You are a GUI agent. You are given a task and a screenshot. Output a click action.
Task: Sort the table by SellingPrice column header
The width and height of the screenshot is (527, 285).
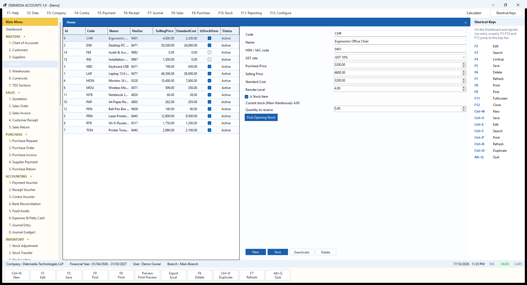[x=164, y=31]
